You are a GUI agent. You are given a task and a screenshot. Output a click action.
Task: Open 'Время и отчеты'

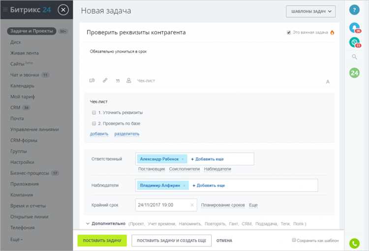tap(28, 206)
